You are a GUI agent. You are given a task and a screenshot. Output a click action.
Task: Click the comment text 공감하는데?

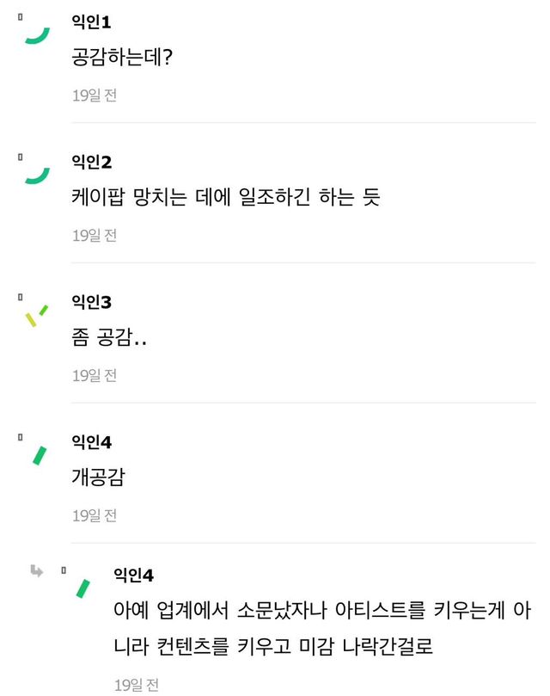point(122,58)
